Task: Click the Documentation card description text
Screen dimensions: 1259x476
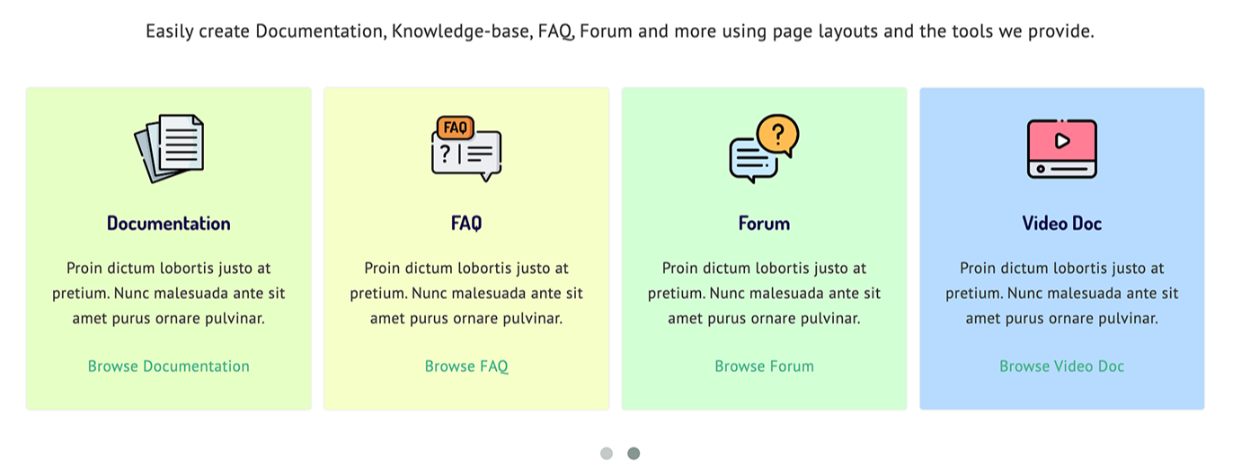Action: click(x=169, y=293)
